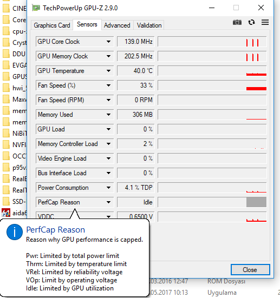Click the 40.0 °C temperature value
The height and width of the screenshot is (298, 280).
click(136, 71)
